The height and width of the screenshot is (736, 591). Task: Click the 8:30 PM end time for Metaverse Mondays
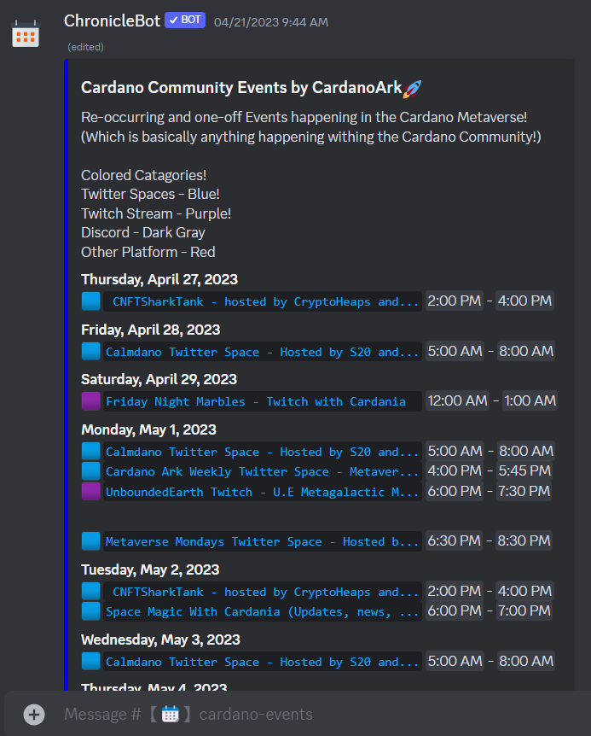(524, 540)
